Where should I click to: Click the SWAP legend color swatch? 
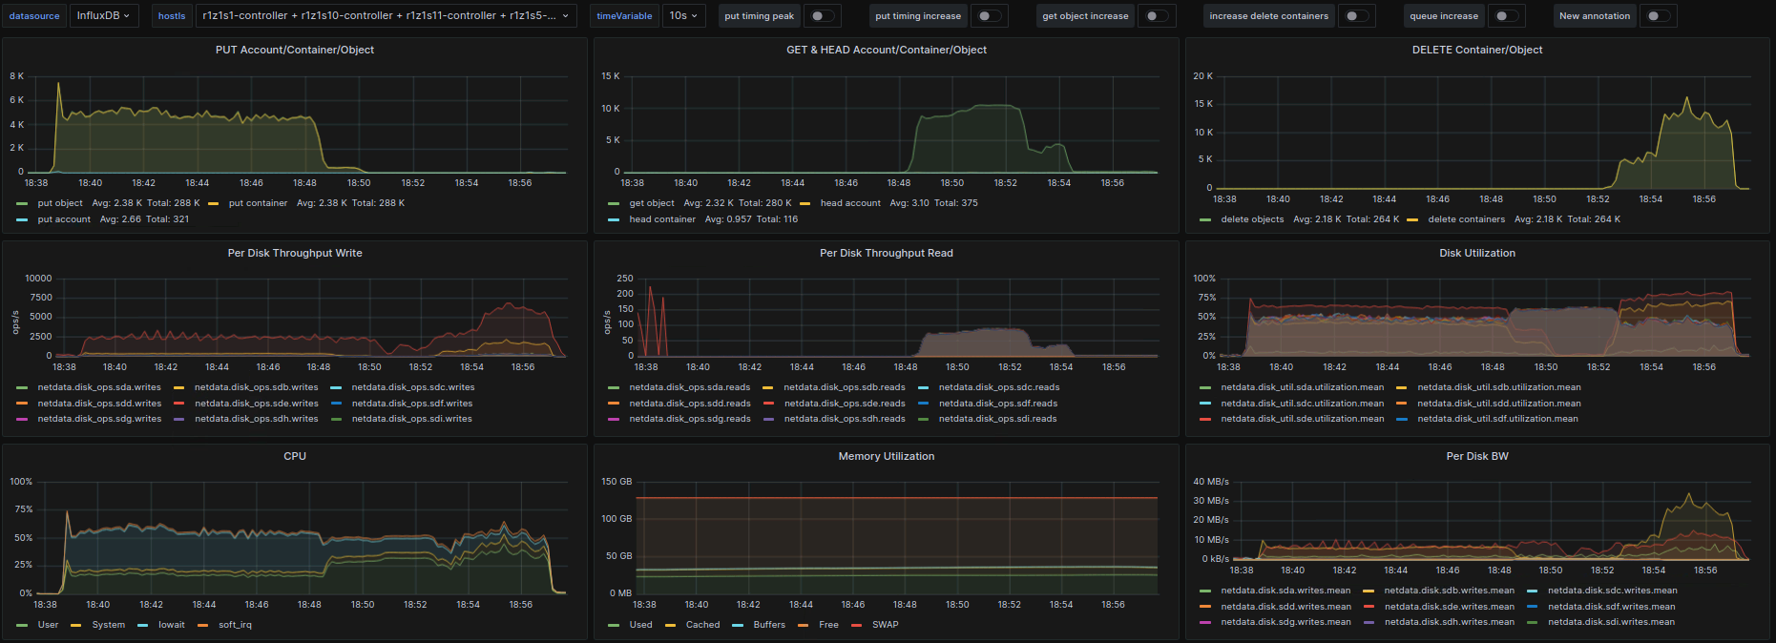856,626
